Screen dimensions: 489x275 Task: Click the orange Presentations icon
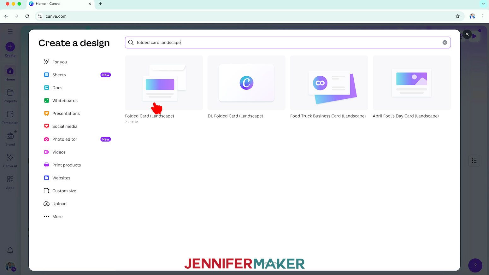tap(46, 114)
